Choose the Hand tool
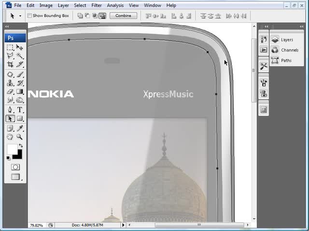Viewport: 309px width, 231px height. pyautogui.click(x=10, y=137)
